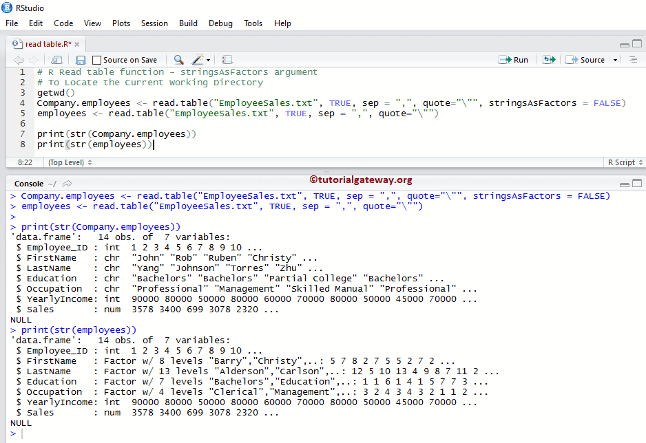Show document outline icon at toolbar right
Image resolution: width=646 pixels, height=443 pixels.
pyautogui.click(x=633, y=60)
